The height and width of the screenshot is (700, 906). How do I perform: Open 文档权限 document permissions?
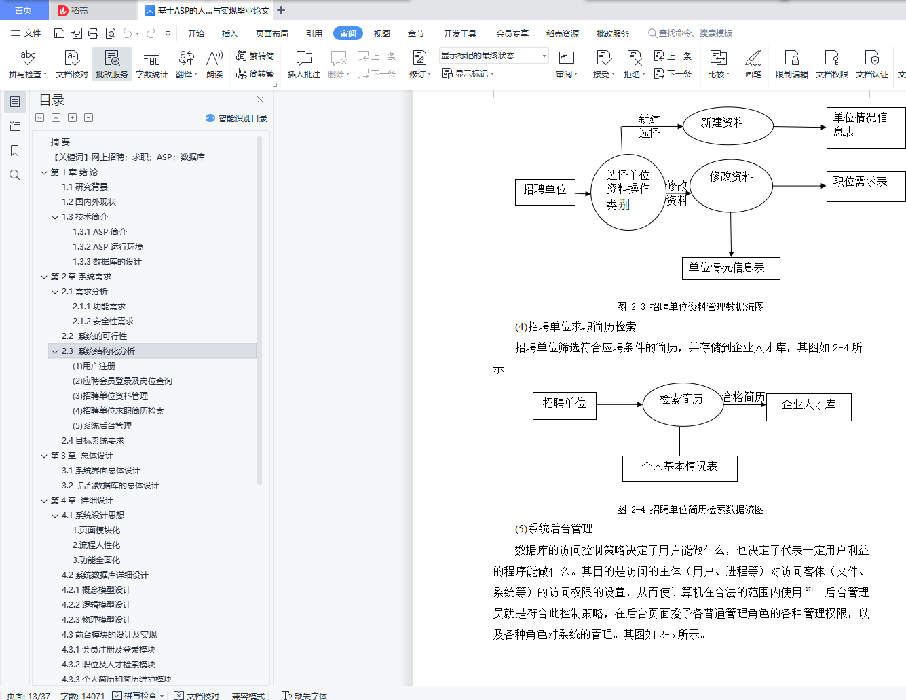coord(832,64)
